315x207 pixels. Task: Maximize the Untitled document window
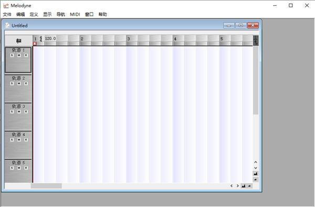pyautogui.click(x=241, y=26)
